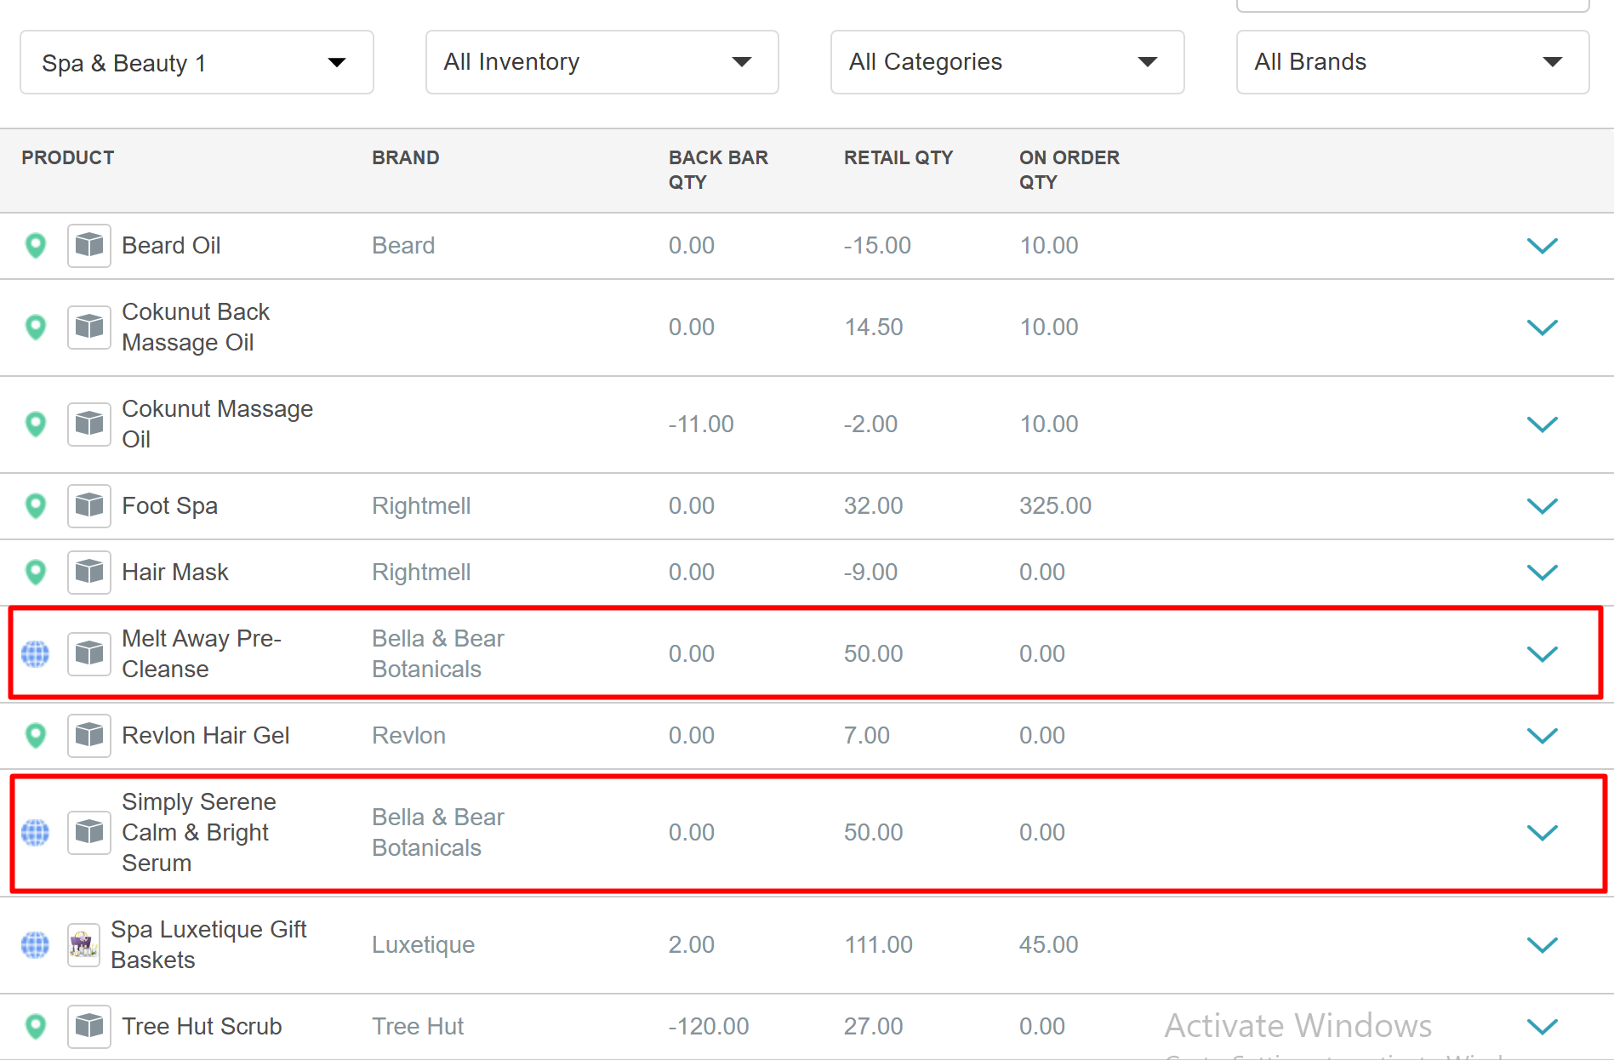
Task: Click the box product icon for Cokunut Massage Oil
Action: (89, 425)
